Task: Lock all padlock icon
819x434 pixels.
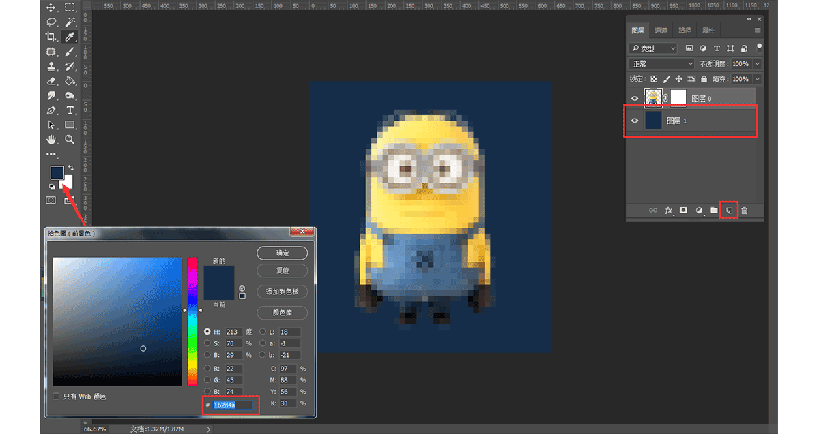Action: [704, 79]
